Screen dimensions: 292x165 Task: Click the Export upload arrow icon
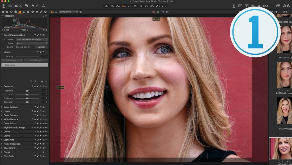[234, 6]
